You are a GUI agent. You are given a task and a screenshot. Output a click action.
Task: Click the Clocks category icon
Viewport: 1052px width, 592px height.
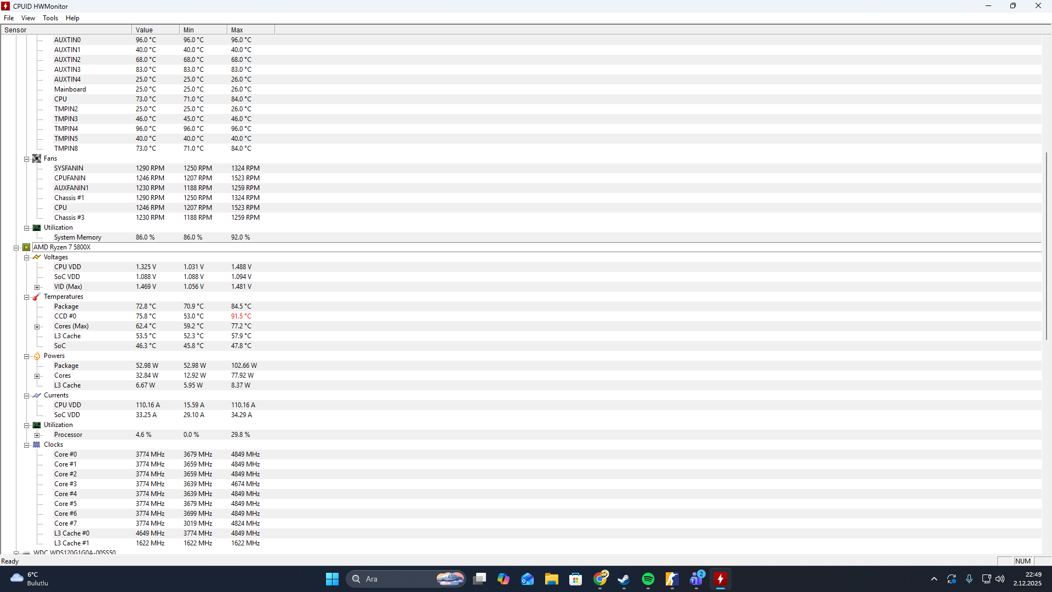tap(37, 445)
